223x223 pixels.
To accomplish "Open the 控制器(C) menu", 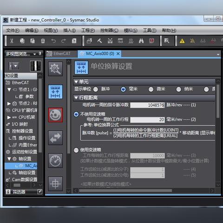I will [x=109, y=30].
